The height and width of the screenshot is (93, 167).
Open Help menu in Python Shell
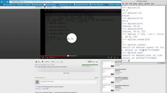pyautogui.click(x=152, y=4)
